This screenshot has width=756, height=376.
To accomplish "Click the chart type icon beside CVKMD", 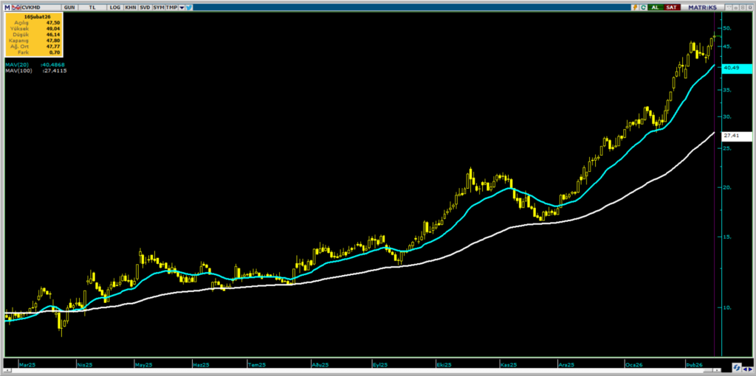I will (18, 7).
